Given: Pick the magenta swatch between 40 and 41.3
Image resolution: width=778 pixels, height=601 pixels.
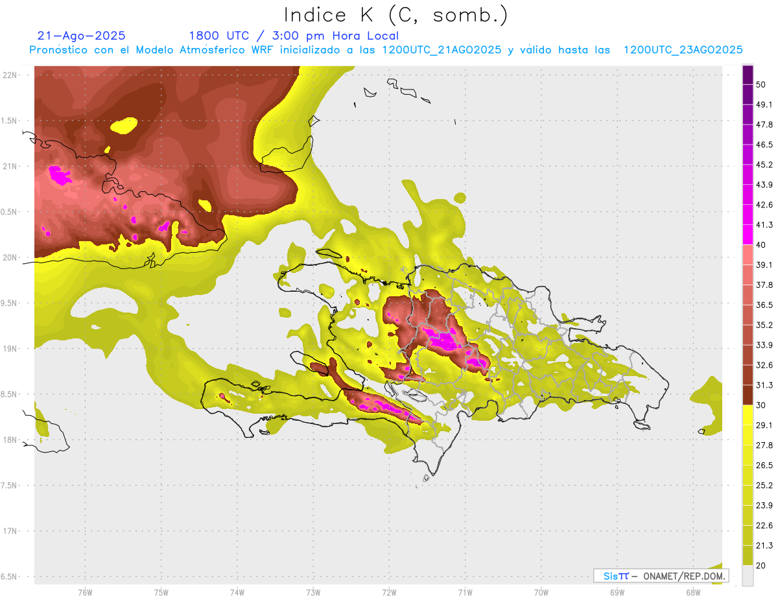Looking at the screenshot, I should point(748,235).
